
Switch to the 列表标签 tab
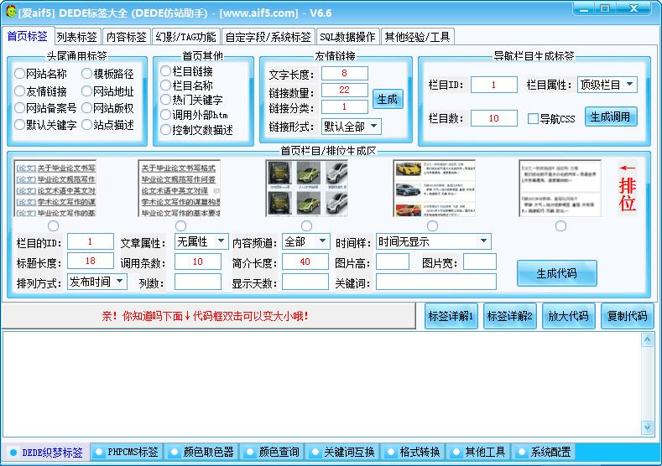[x=78, y=37]
